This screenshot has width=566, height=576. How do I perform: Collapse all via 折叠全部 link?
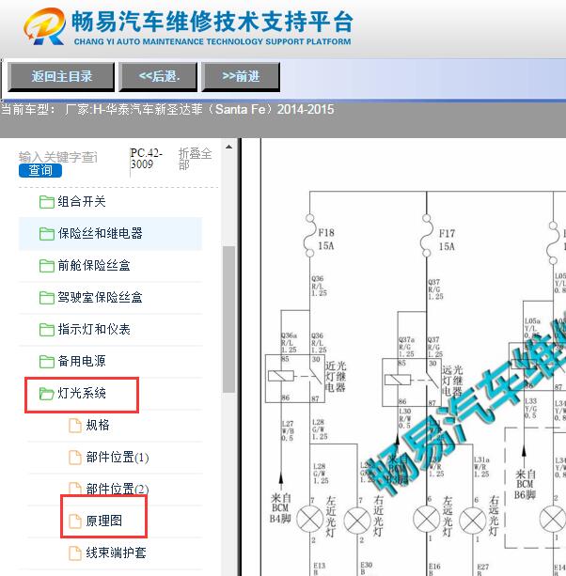pyautogui.click(x=195, y=159)
